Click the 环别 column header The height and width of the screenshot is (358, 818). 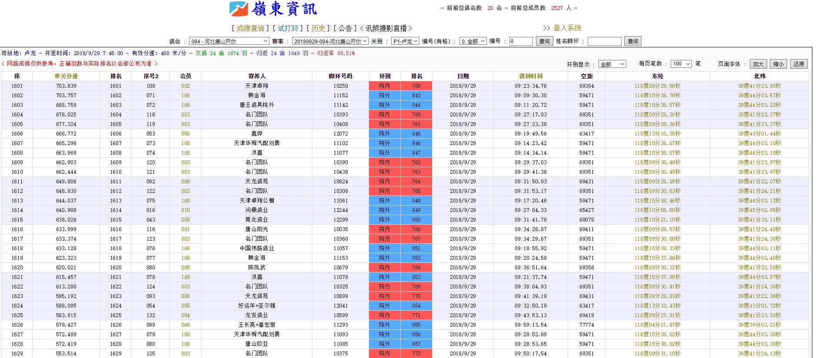[x=385, y=76]
